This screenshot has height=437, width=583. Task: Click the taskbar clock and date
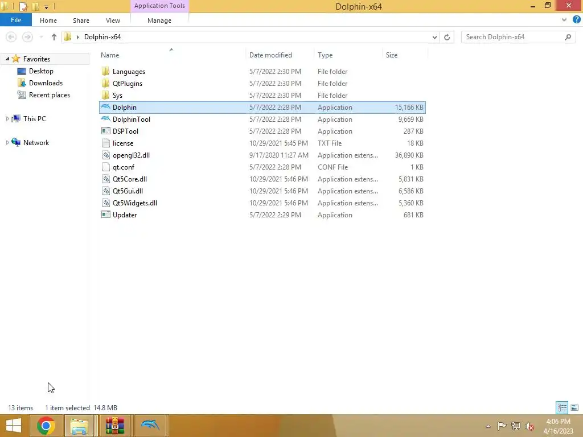click(x=558, y=426)
